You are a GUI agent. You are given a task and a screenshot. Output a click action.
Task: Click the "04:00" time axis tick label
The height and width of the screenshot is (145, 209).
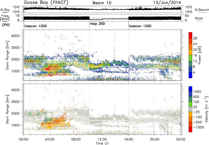tap(50, 140)
